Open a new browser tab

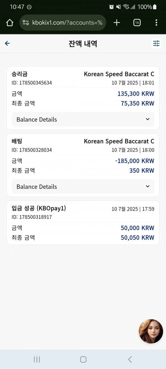pos(117,23)
